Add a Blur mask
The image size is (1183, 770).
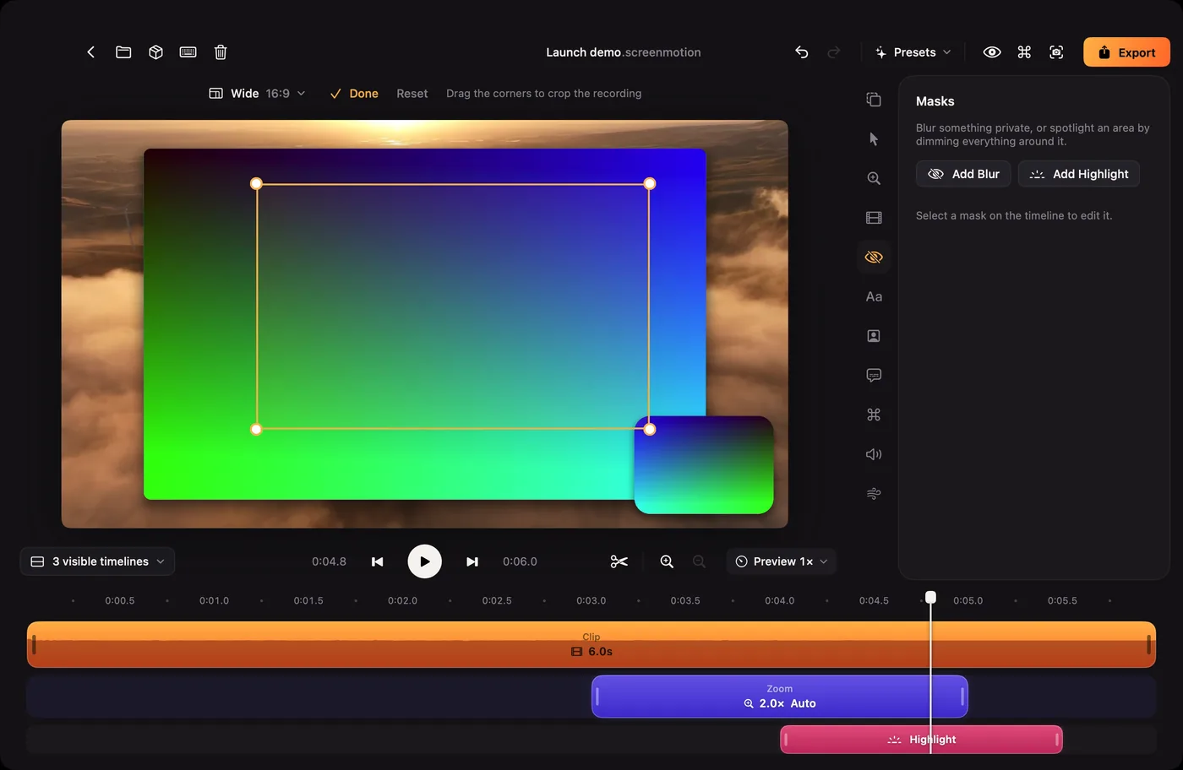pyautogui.click(x=963, y=174)
